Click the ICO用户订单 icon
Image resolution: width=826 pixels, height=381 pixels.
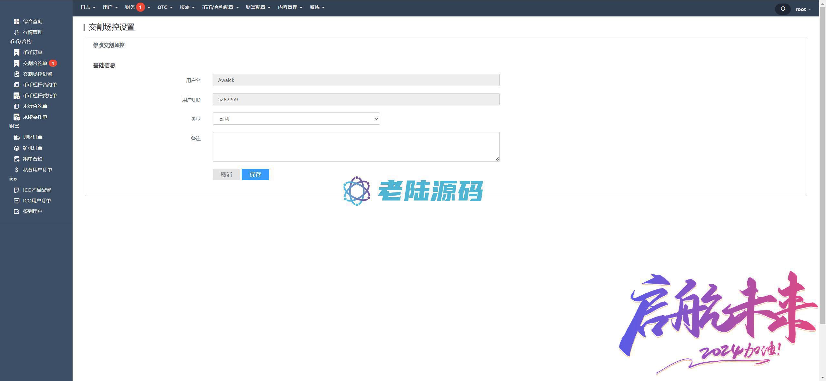click(x=16, y=200)
